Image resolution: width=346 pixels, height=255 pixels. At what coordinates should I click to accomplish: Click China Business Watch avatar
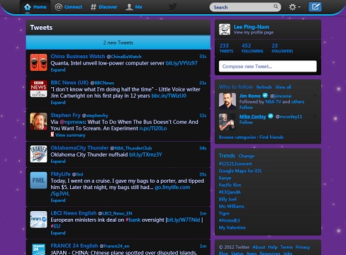tap(38, 62)
